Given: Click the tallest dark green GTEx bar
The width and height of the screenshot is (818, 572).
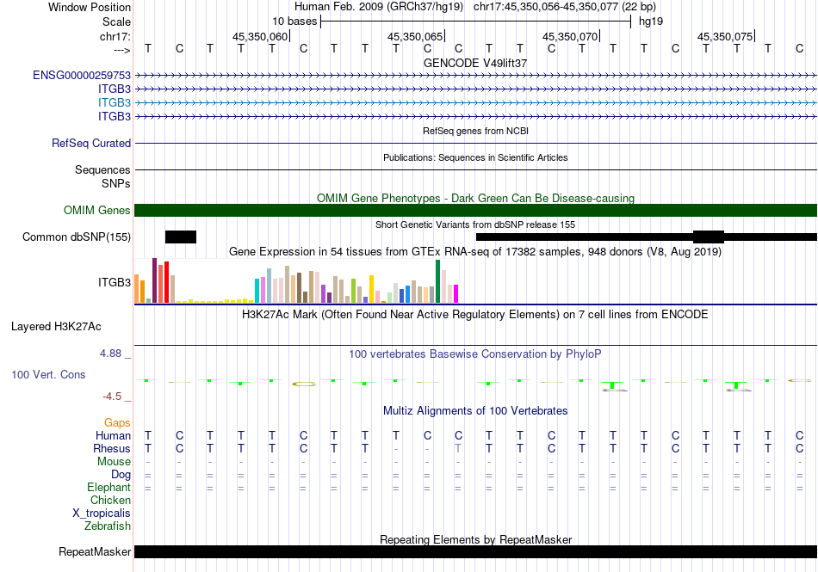Looking at the screenshot, I should click(x=437, y=281).
